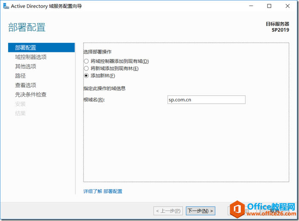Go to 先决条件检查 step in sidebar
This screenshot has width=299, height=221.
point(31,94)
